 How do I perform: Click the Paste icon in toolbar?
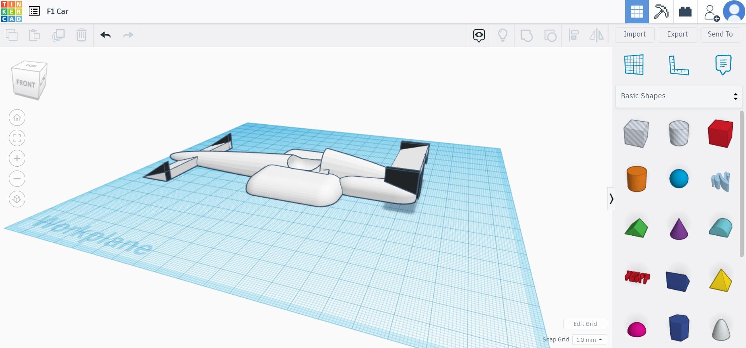coord(35,35)
